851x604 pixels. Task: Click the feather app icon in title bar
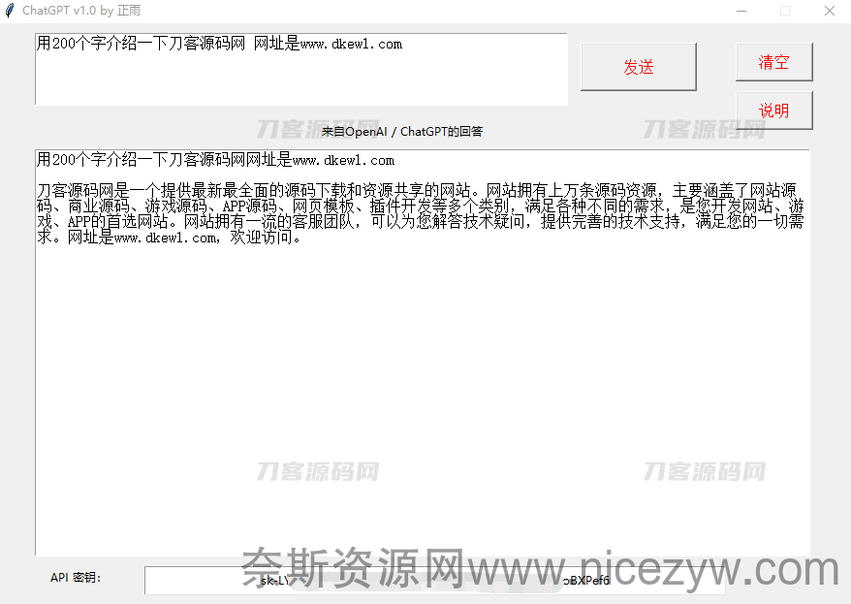[10, 11]
